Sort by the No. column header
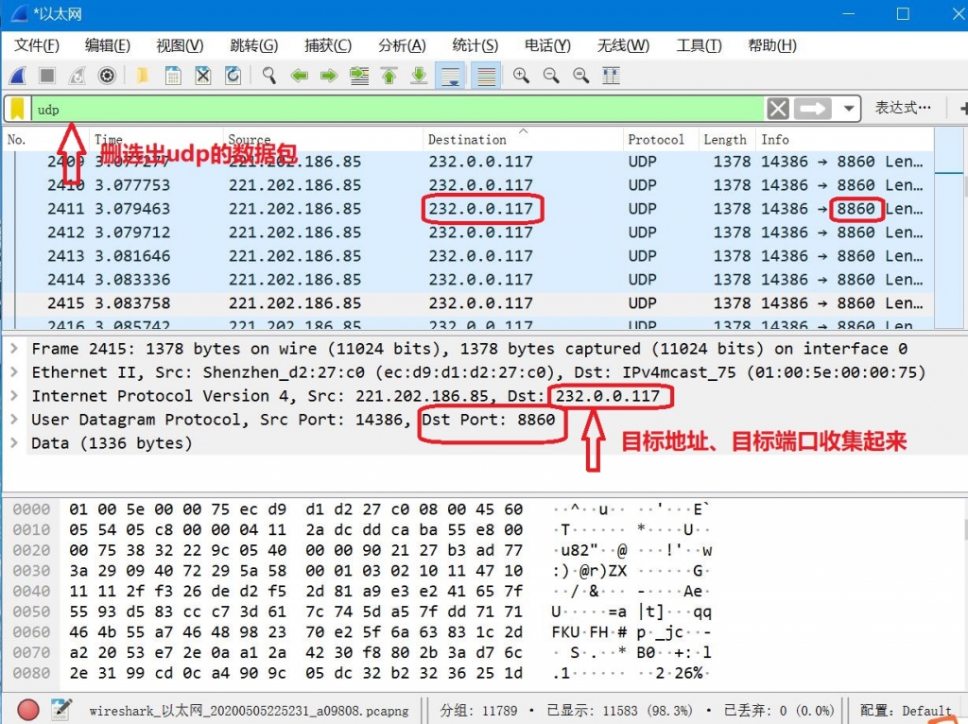968x724 pixels. pos(46,140)
